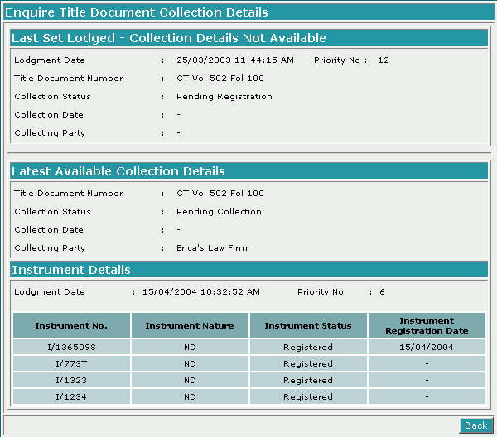Click the Latest Available Collection Details header
Image resolution: width=497 pixels, height=437 pixels.
tap(118, 171)
